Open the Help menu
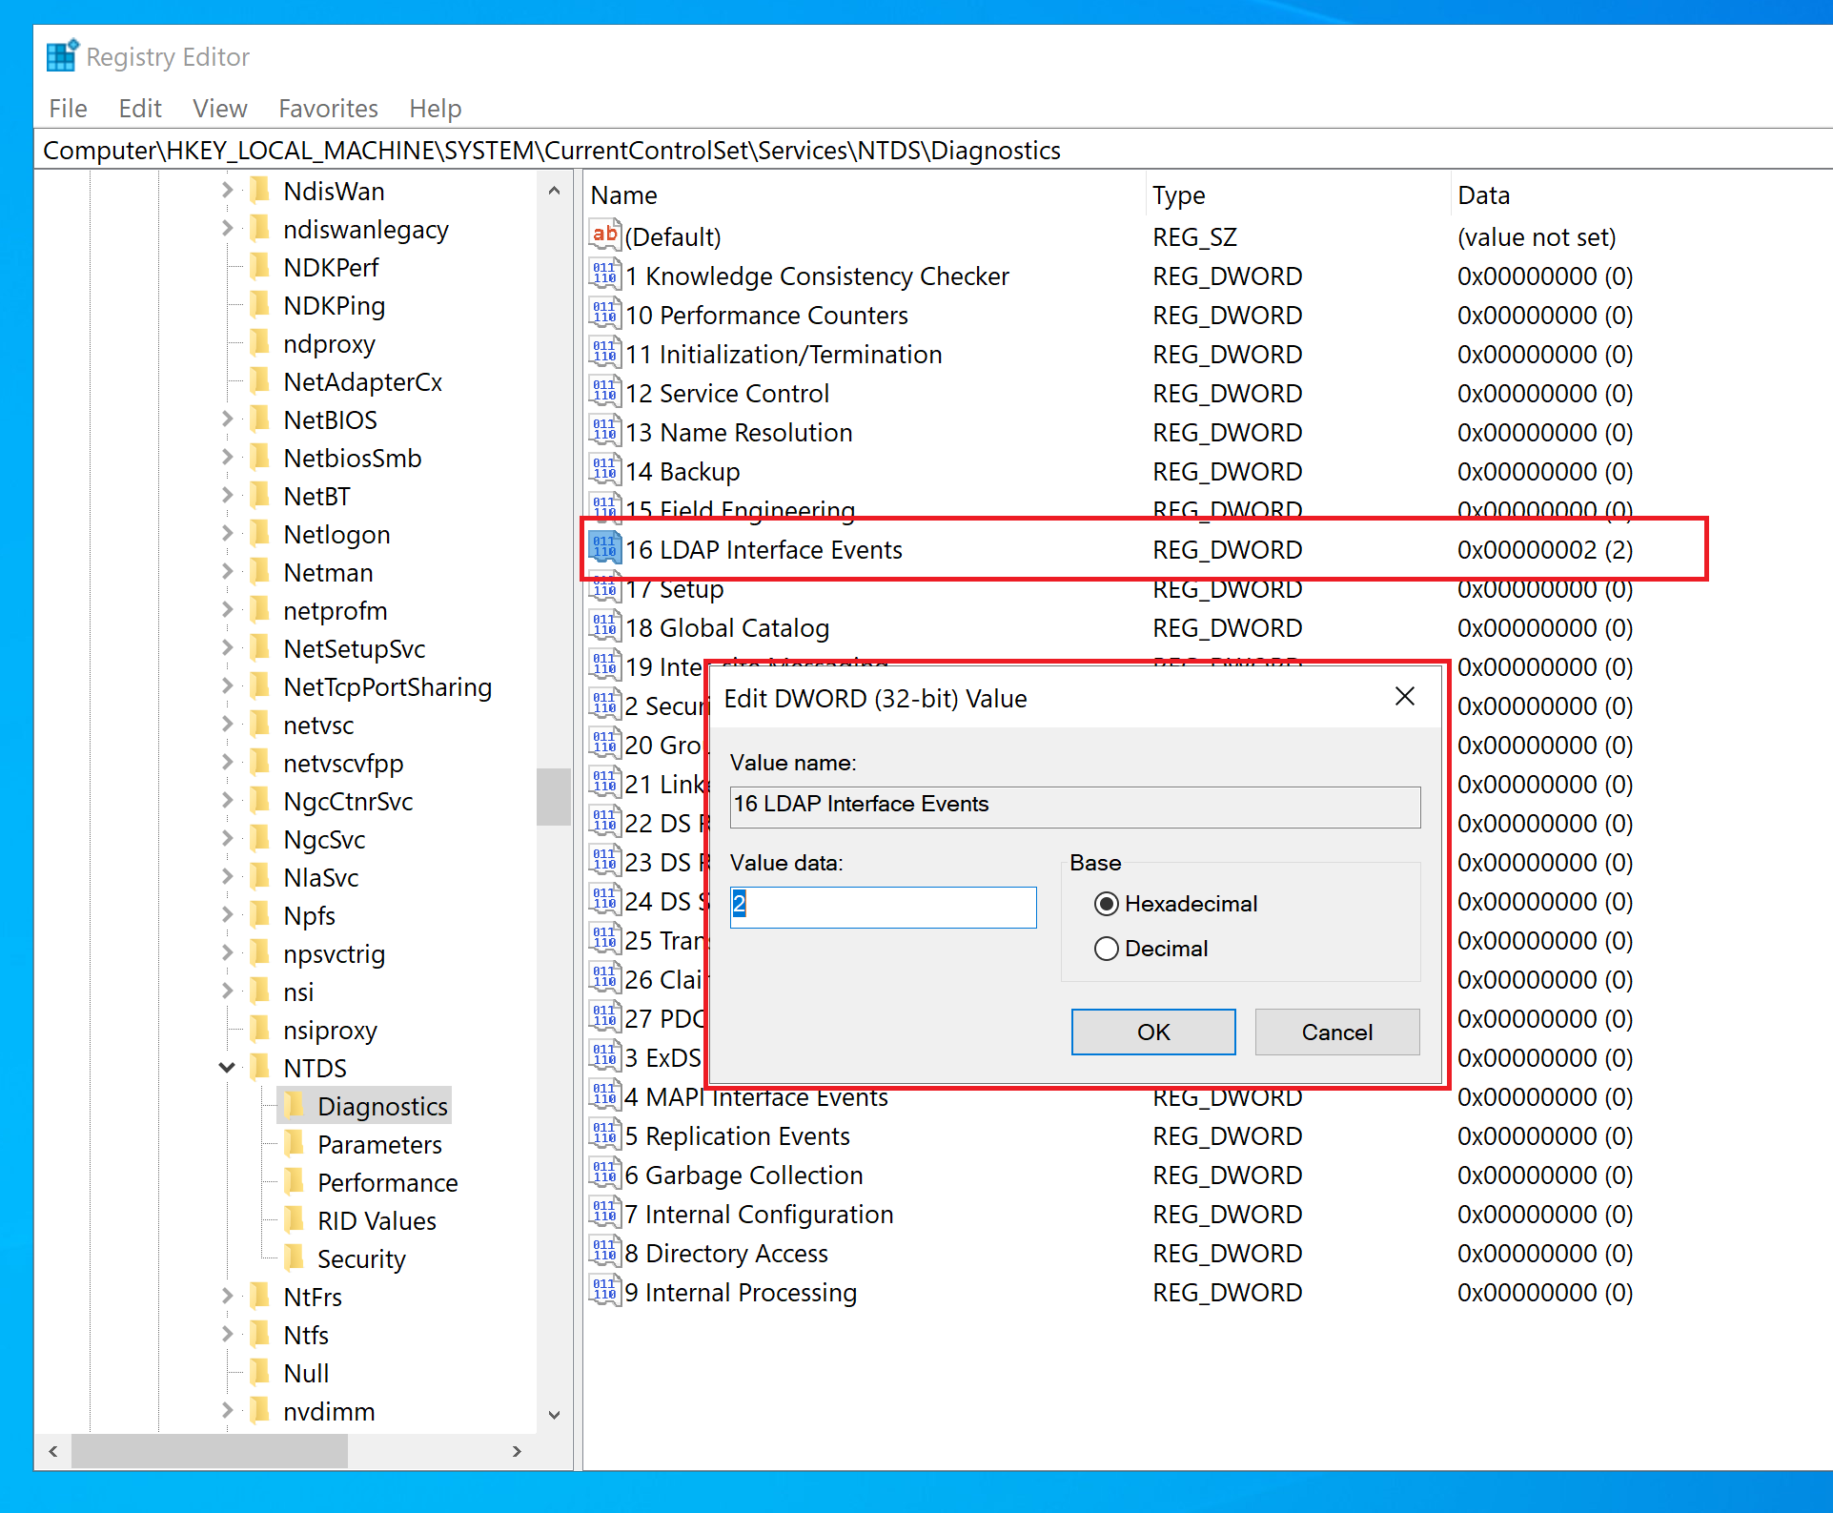1833x1513 pixels. click(436, 109)
